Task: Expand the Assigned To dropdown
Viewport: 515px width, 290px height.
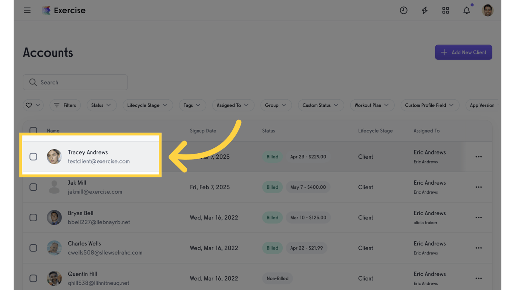Action: [x=233, y=105]
